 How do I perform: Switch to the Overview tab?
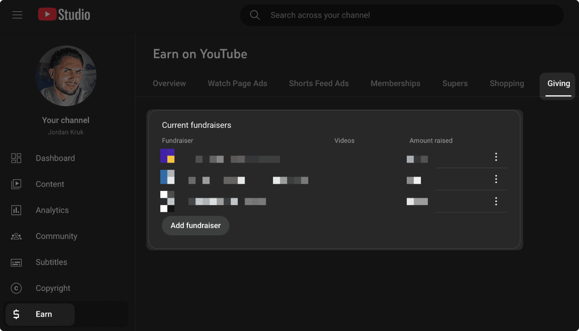coord(169,83)
